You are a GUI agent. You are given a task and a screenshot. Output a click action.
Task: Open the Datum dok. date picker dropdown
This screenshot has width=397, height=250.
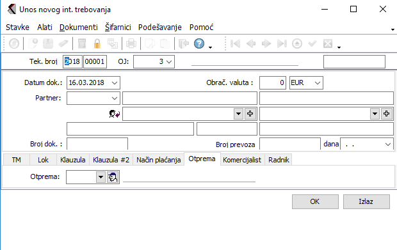(x=115, y=83)
